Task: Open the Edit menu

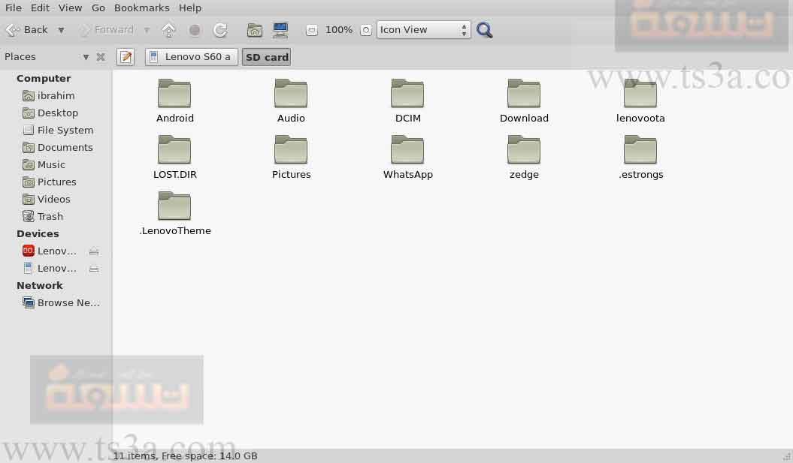Action: pyautogui.click(x=40, y=8)
